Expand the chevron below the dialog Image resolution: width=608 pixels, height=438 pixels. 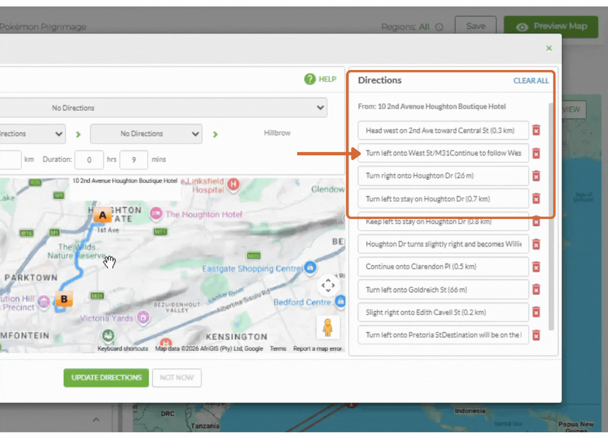coord(96,419)
